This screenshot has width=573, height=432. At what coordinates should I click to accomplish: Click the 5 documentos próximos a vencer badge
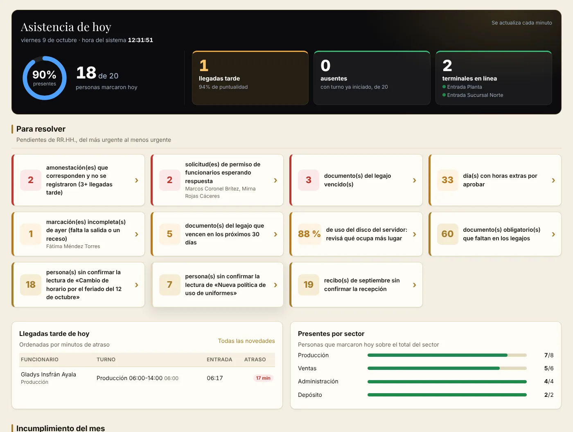pyautogui.click(x=169, y=234)
